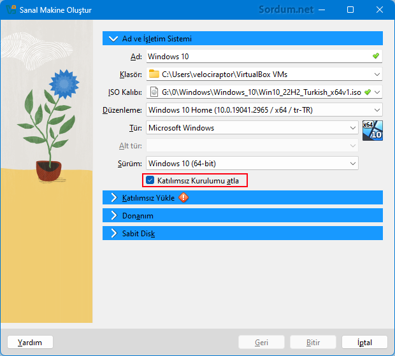
Task: Minimize the Sanal Makine Oluştur window
Action: click(x=322, y=10)
